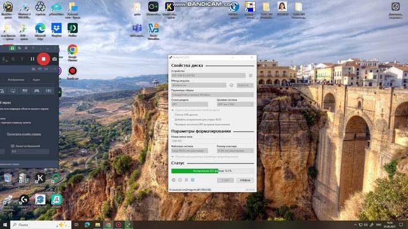Viewport: 408px width, 229px height.
Task: Click the ВЫБРАТЬ split button in Rufus
Action: pyautogui.click(x=245, y=85)
